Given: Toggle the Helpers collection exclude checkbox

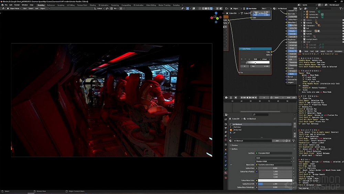Looking at the screenshot, I should (343, 20).
